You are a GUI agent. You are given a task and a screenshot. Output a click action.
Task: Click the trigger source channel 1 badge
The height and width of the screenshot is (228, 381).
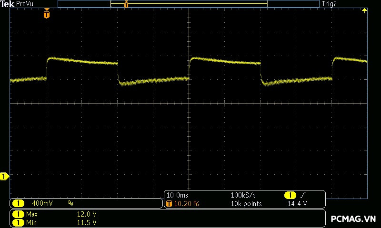(x=290, y=195)
